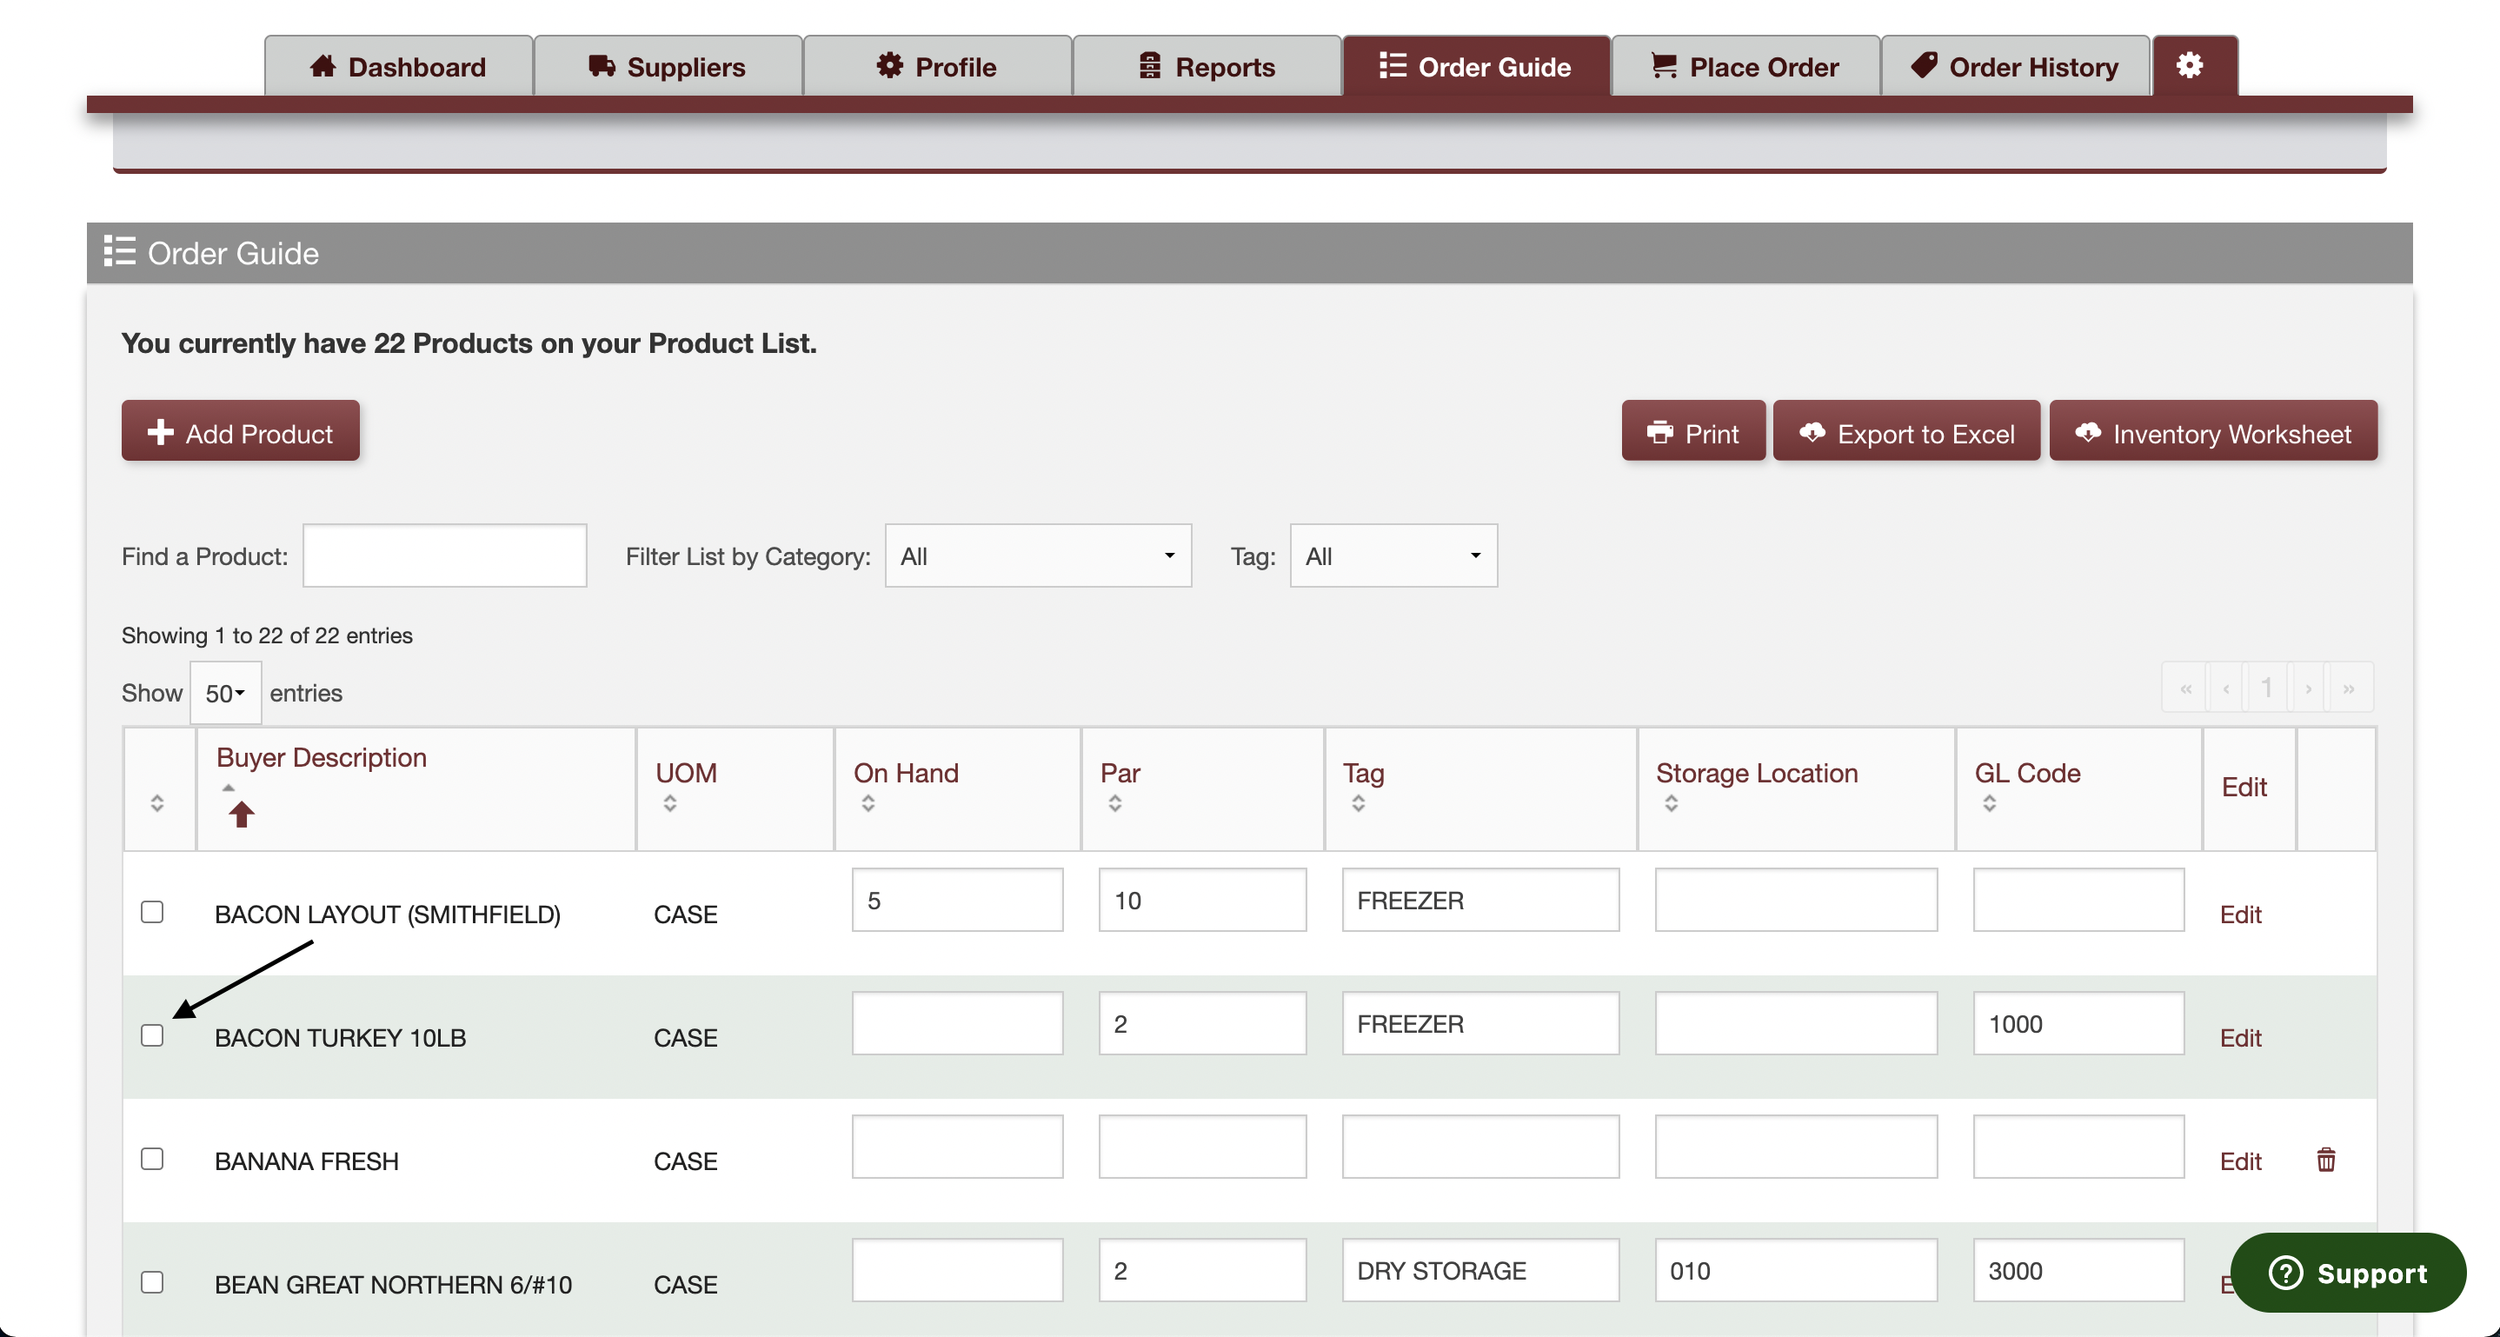Image resolution: width=2500 pixels, height=1337 pixels.
Task: Click GL Code field showing 3000
Action: pyautogui.click(x=2078, y=1269)
